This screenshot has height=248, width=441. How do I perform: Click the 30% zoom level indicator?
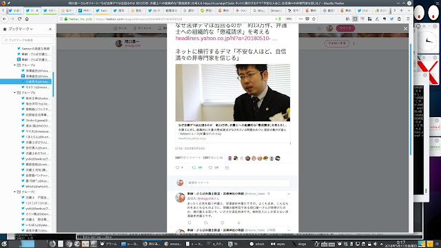pos(289,19)
